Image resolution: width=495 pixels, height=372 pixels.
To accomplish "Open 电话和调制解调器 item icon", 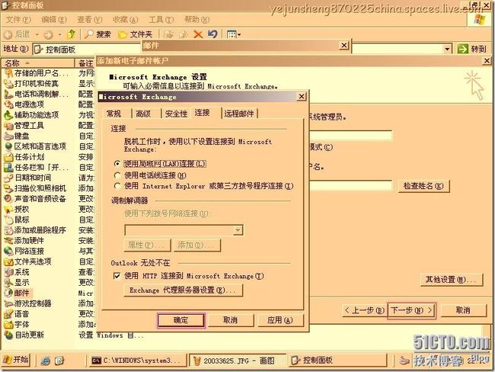I will [8, 95].
